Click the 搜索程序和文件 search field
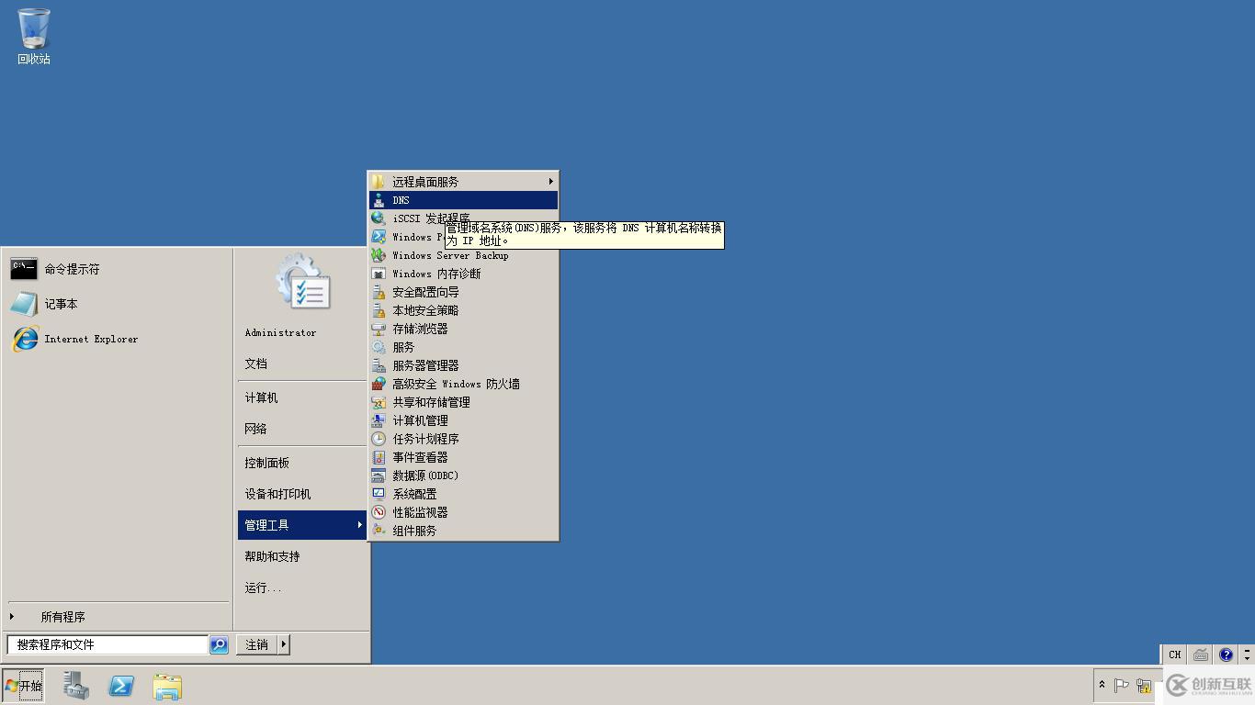This screenshot has width=1255, height=705. point(107,644)
